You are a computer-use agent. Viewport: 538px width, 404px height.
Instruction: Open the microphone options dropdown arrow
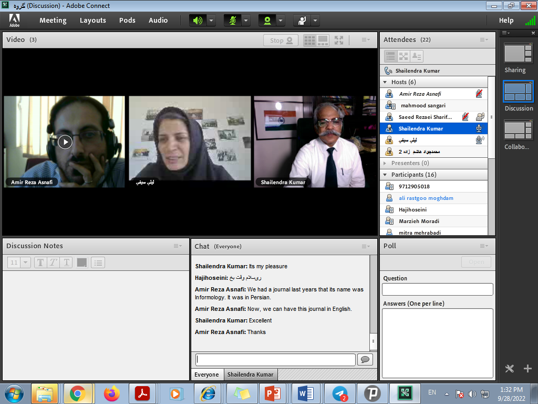pyautogui.click(x=246, y=21)
